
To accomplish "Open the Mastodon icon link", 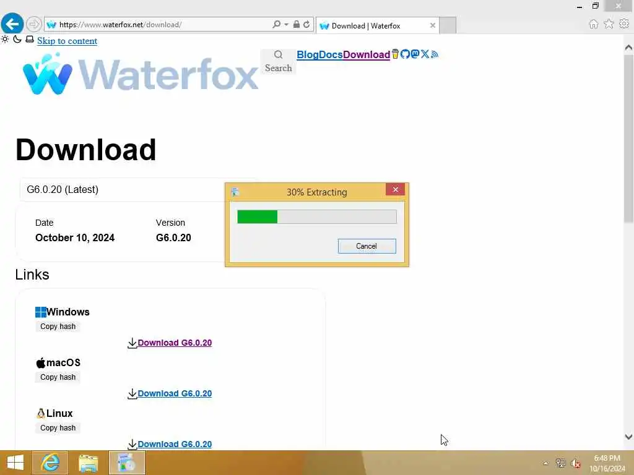I will 415,54.
